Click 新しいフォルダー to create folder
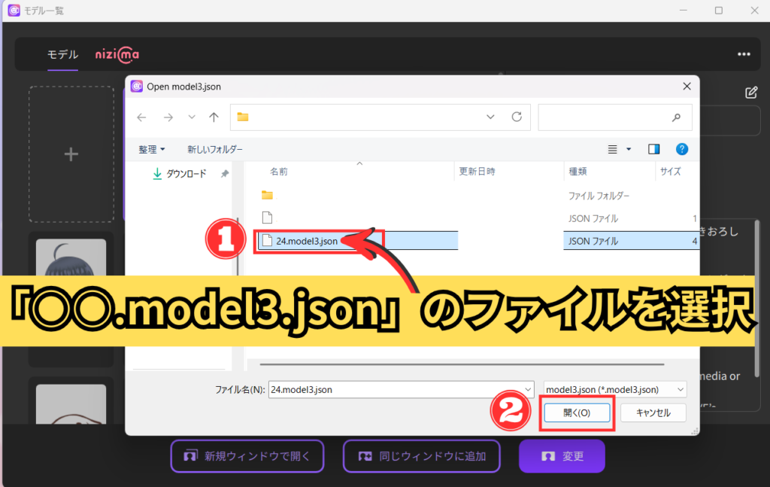This screenshot has height=487, width=770. 215,149
